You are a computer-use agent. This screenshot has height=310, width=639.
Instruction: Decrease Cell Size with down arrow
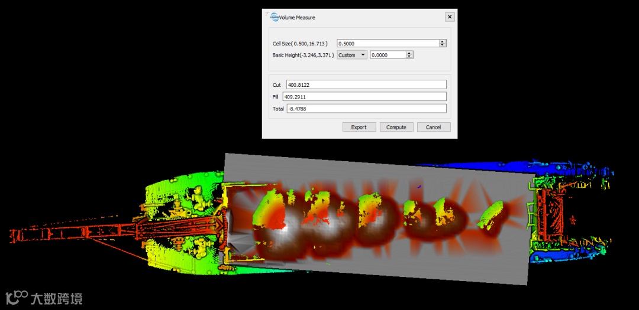[443, 45]
